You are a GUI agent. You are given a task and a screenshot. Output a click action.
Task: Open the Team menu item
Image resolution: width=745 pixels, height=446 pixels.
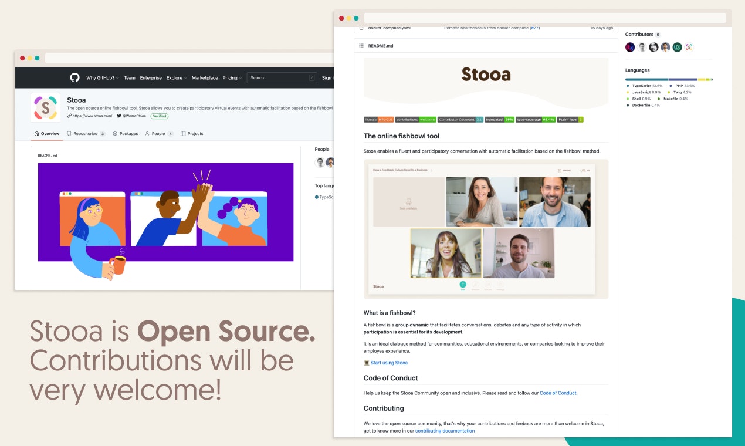tap(130, 78)
